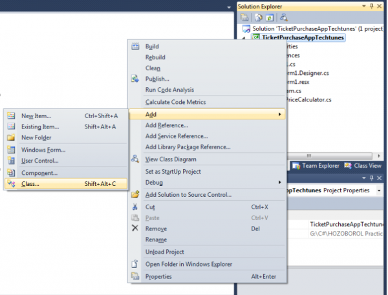Select the Form1.resx file

[x=298, y=82]
